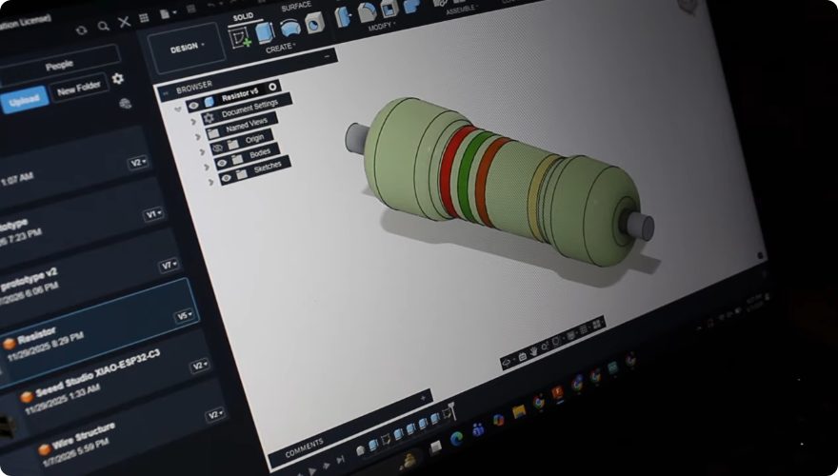Image resolution: width=838 pixels, height=476 pixels.
Task: Expand comments with the plus icon
Action: (x=423, y=398)
